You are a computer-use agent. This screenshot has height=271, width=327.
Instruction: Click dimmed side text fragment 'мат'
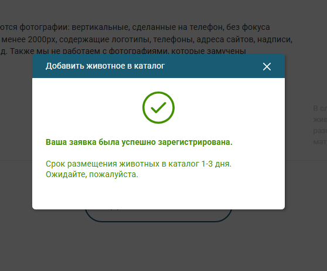point(320,142)
